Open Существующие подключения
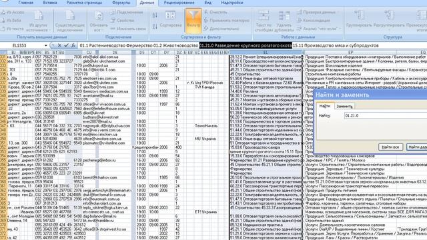Image resolution: width=427 pixels, height=240 pixels. (x=70, y=21)
